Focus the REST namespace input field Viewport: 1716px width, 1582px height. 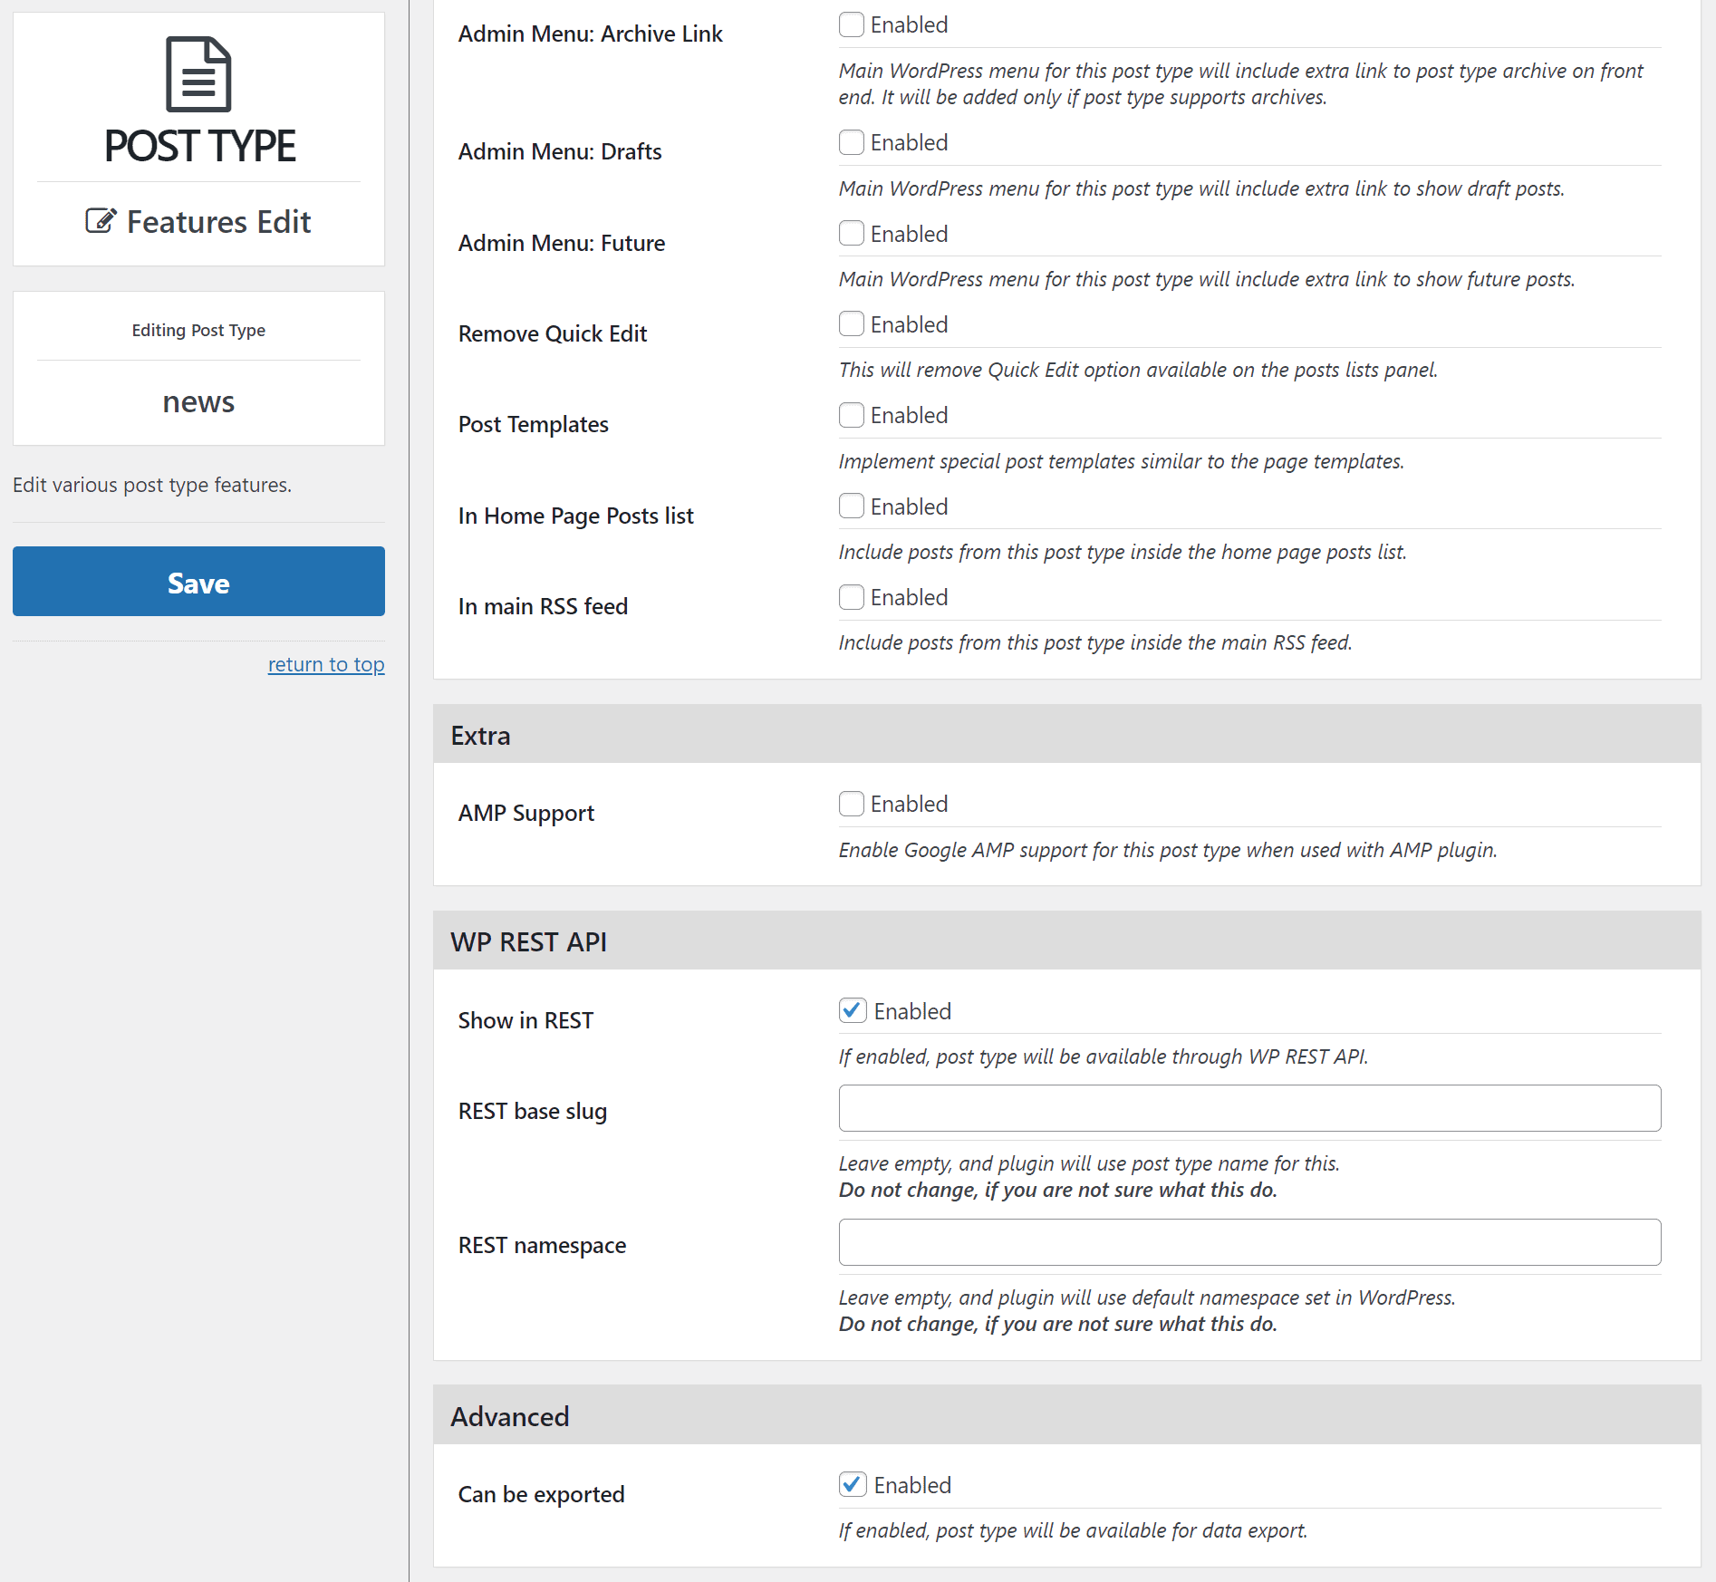coord(1249,1242)
